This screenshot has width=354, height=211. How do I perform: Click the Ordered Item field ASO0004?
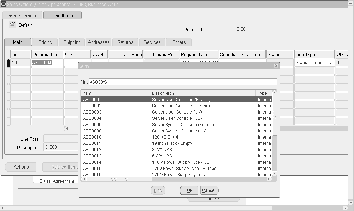click(47, 63)
